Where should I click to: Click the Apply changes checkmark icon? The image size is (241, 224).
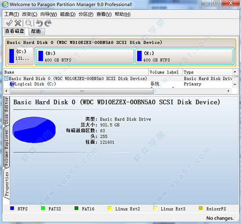9,23
